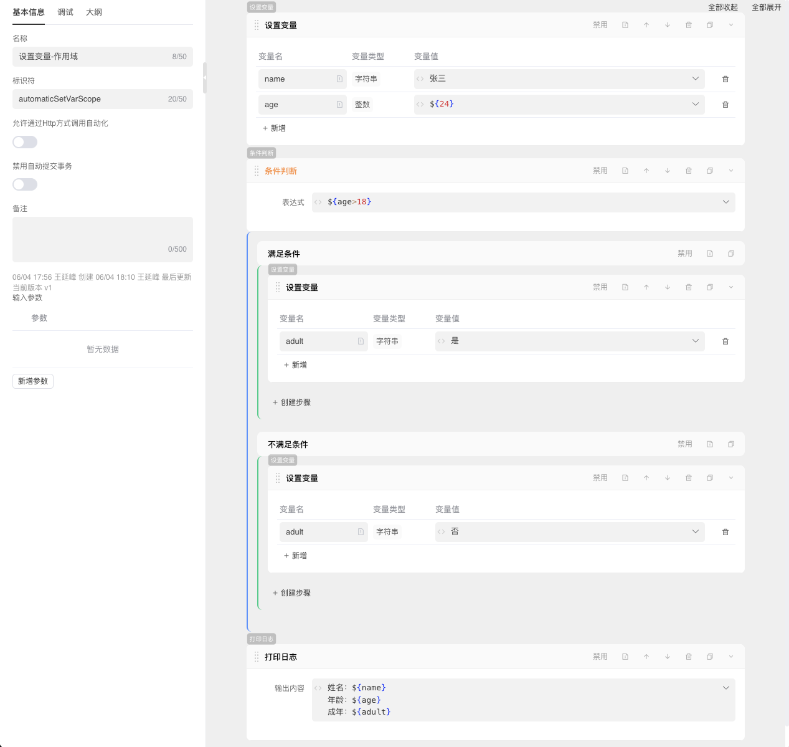Delete the 打印日志 step
The height and width of the screenshot is (747, 789).
[x=689, y=657]
